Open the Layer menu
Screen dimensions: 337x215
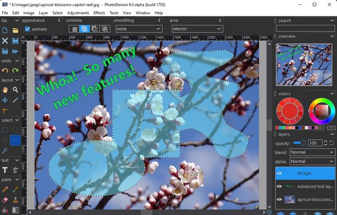(43, 13)
